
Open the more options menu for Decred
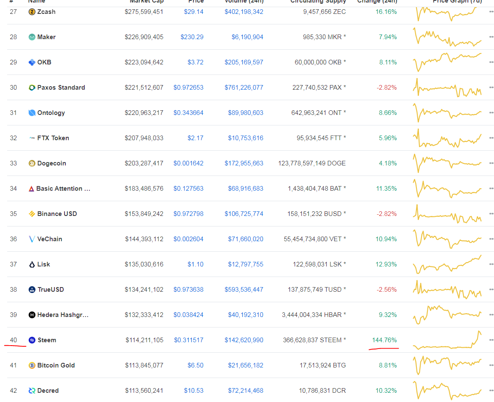(x=491, y=391)
